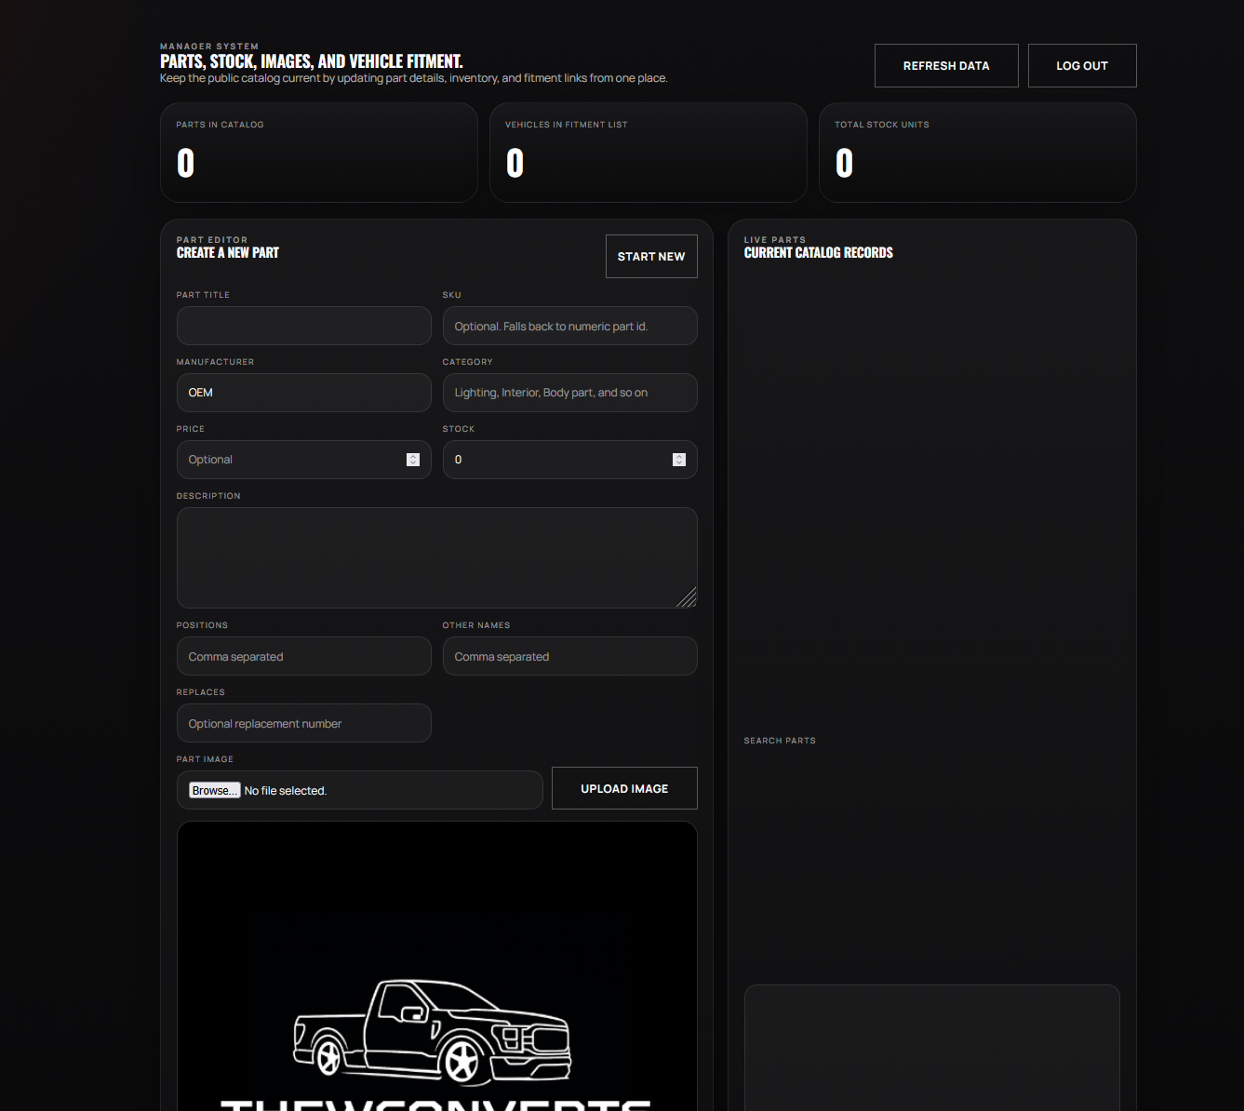Edit the Manufacturer field showing OEM
This screenshot has width=1244, height=1111.
[304, 393]
